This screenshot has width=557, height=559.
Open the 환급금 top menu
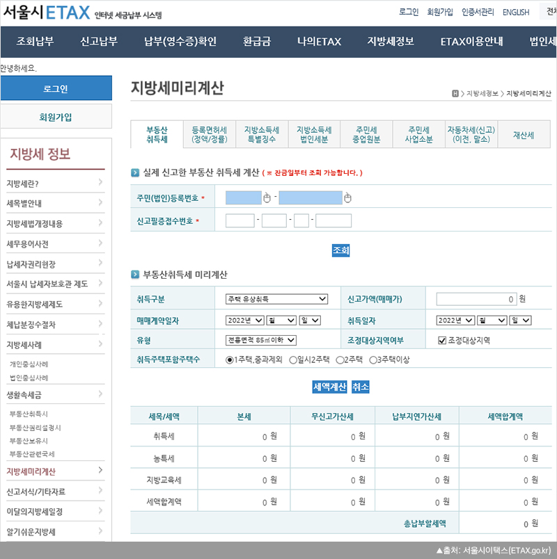[x=257, y=42]
